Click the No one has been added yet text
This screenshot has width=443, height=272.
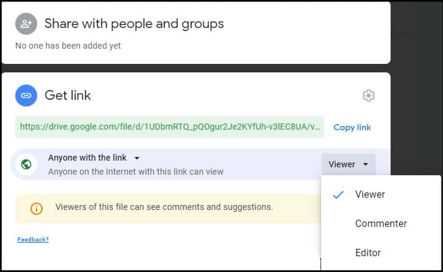pyautogui.click(x=68, y=46)
